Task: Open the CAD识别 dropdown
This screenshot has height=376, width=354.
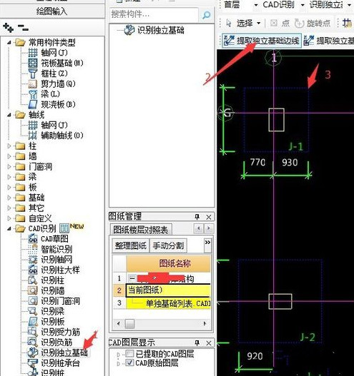Action: [x=303, y=5]
